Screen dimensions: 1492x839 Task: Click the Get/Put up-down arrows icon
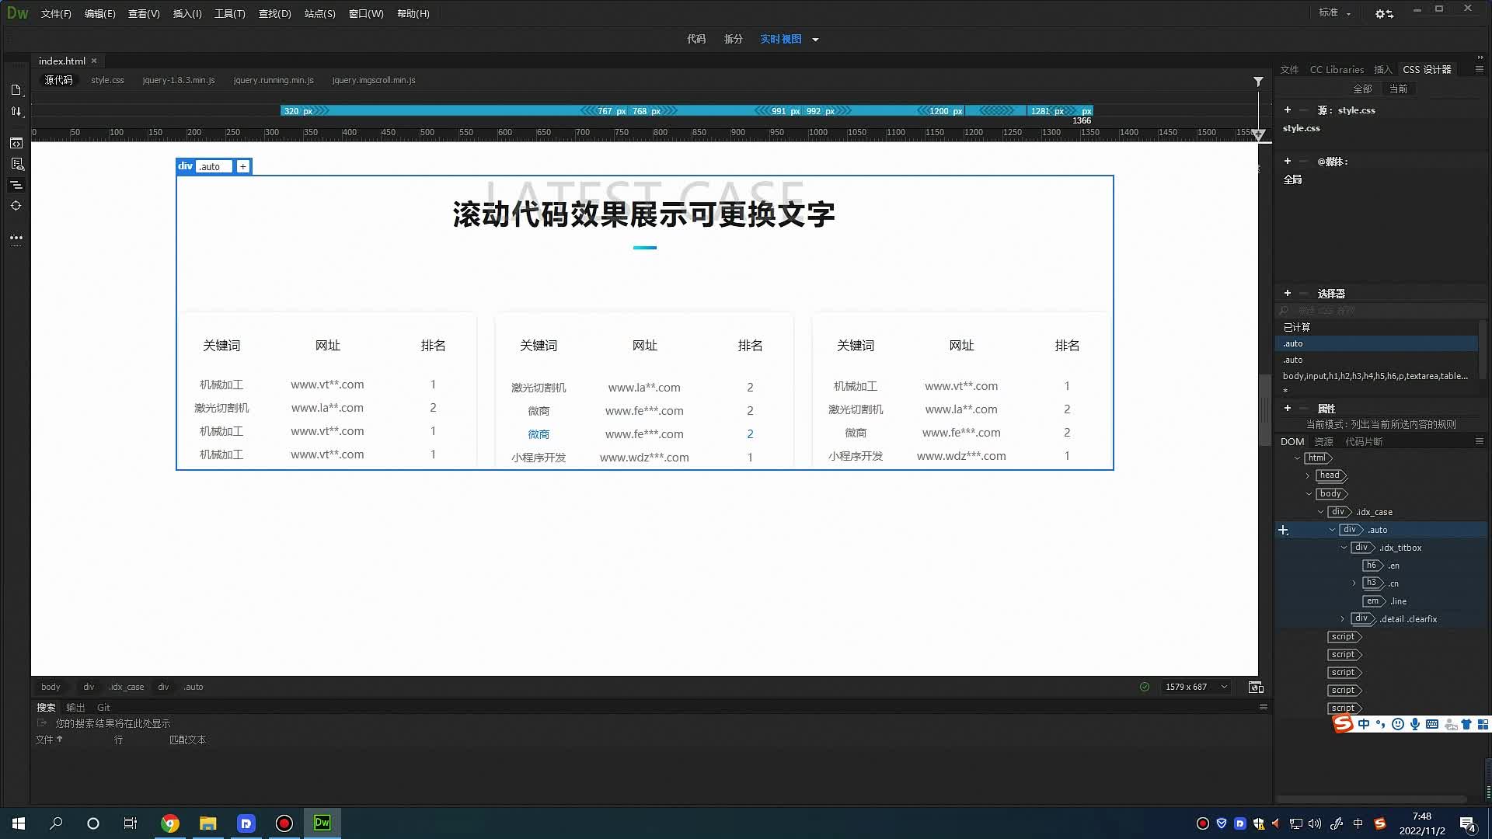(x=16, y=111)
